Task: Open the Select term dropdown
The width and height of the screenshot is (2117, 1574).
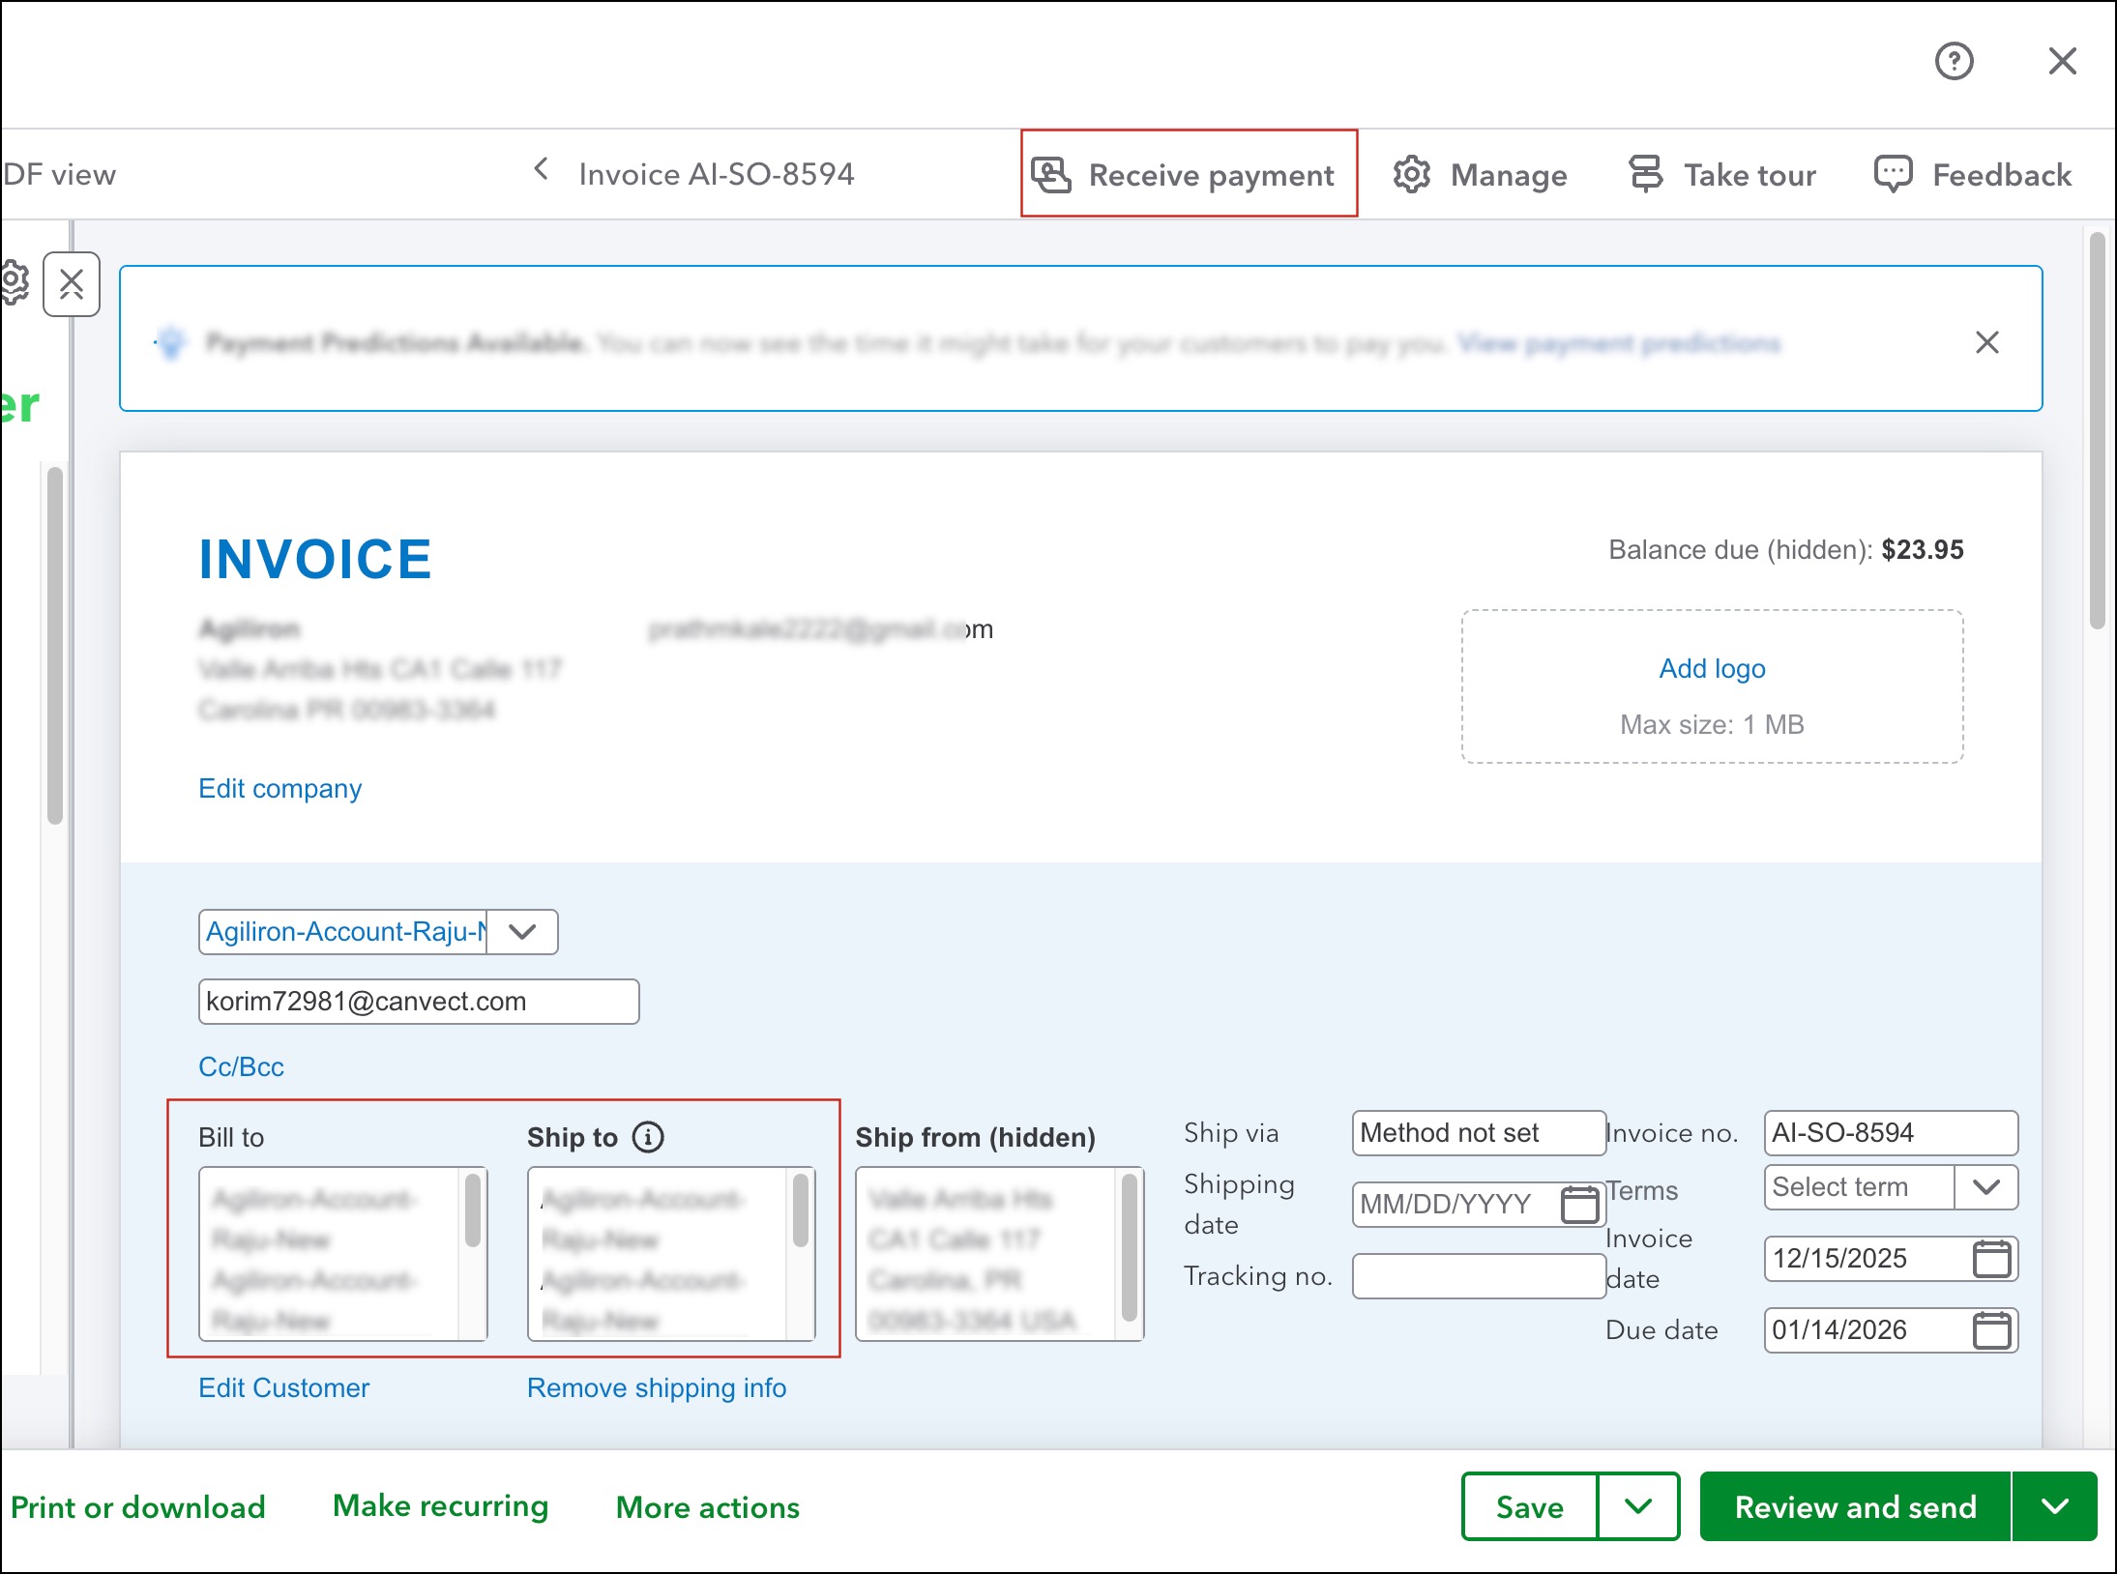Action: (x=1985, y=1187)
